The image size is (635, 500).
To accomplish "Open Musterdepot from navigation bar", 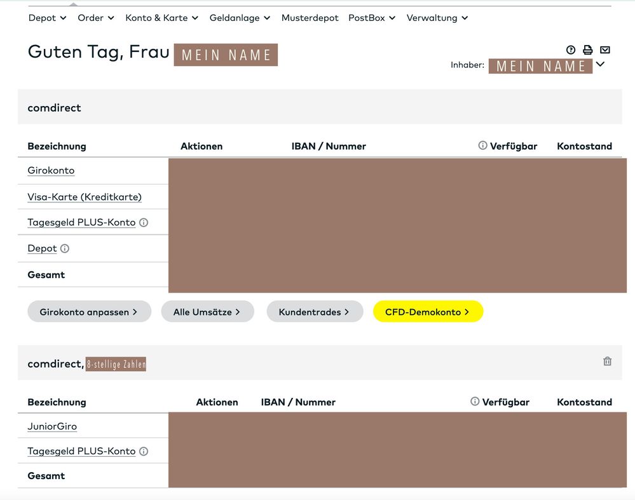I will (x=310, y=18).
